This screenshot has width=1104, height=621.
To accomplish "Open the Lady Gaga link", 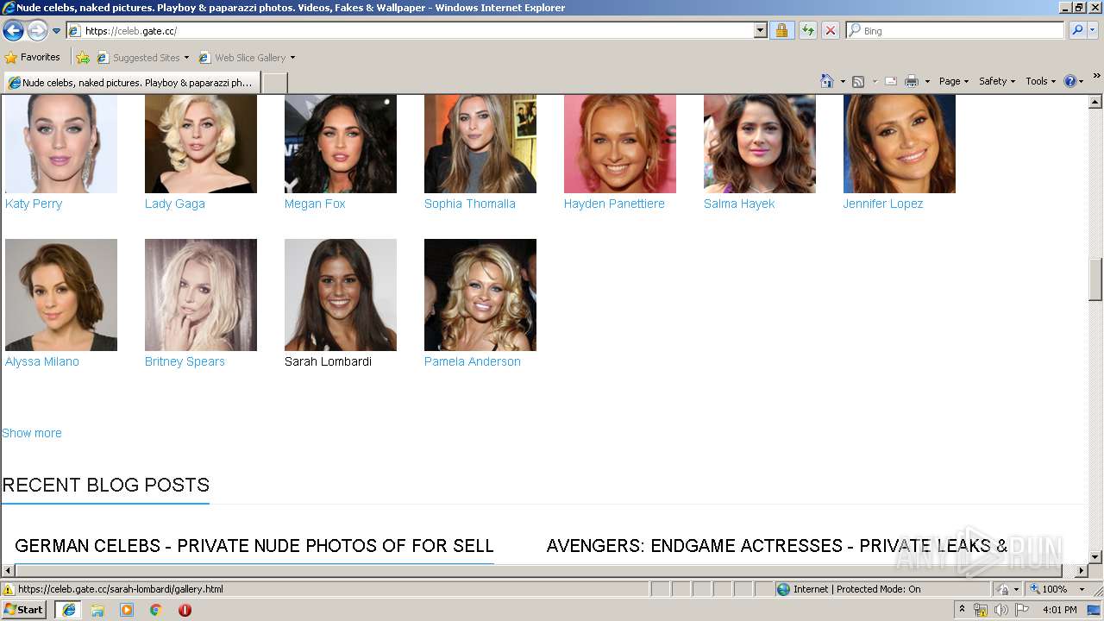I will (175, 204).
